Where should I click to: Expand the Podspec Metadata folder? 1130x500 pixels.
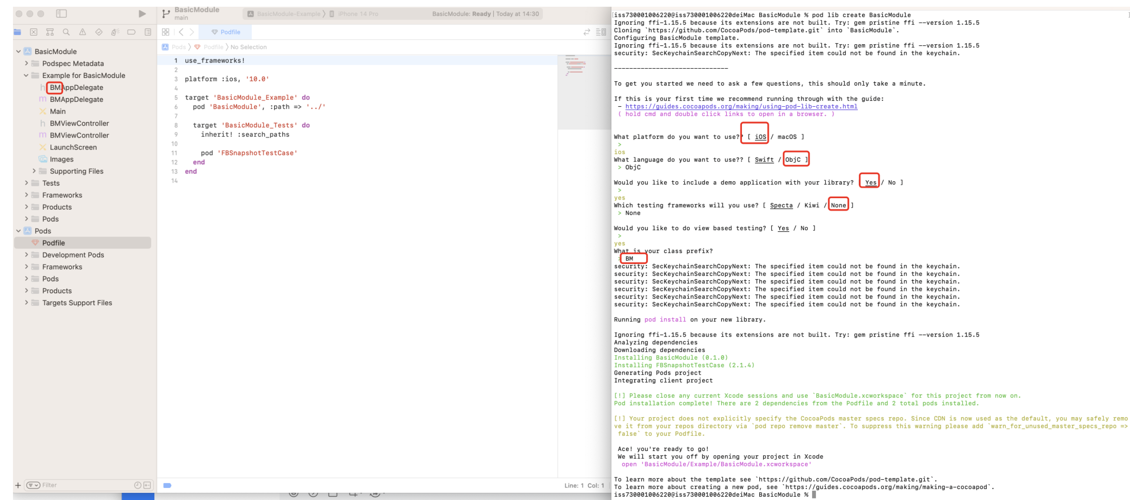point(26,63)
